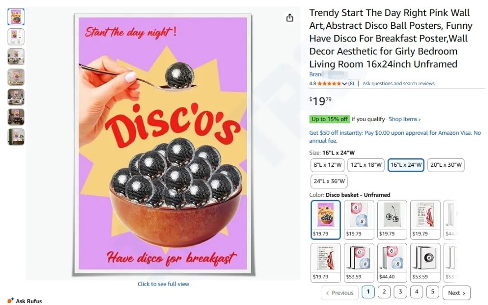The height and width of the screenshot is (305, 488).
Task: Pick the 24"L x 36"W size option
Action: pyautogui.click(x=329, y=182)
